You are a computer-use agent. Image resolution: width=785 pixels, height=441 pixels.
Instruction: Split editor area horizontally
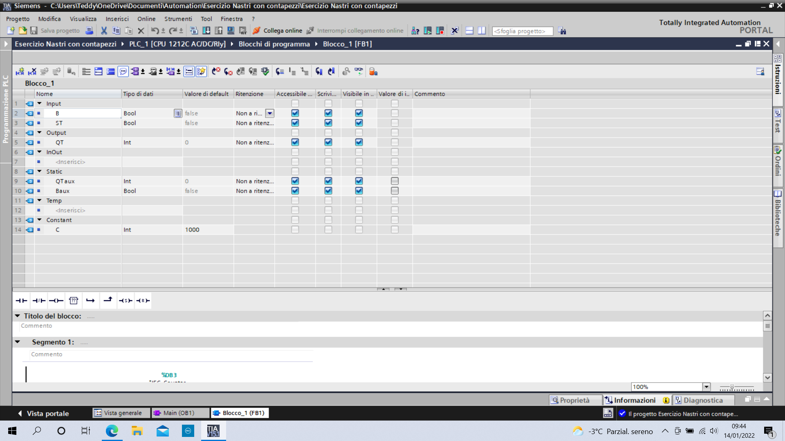pyautogui.click(x=469, y=31)
